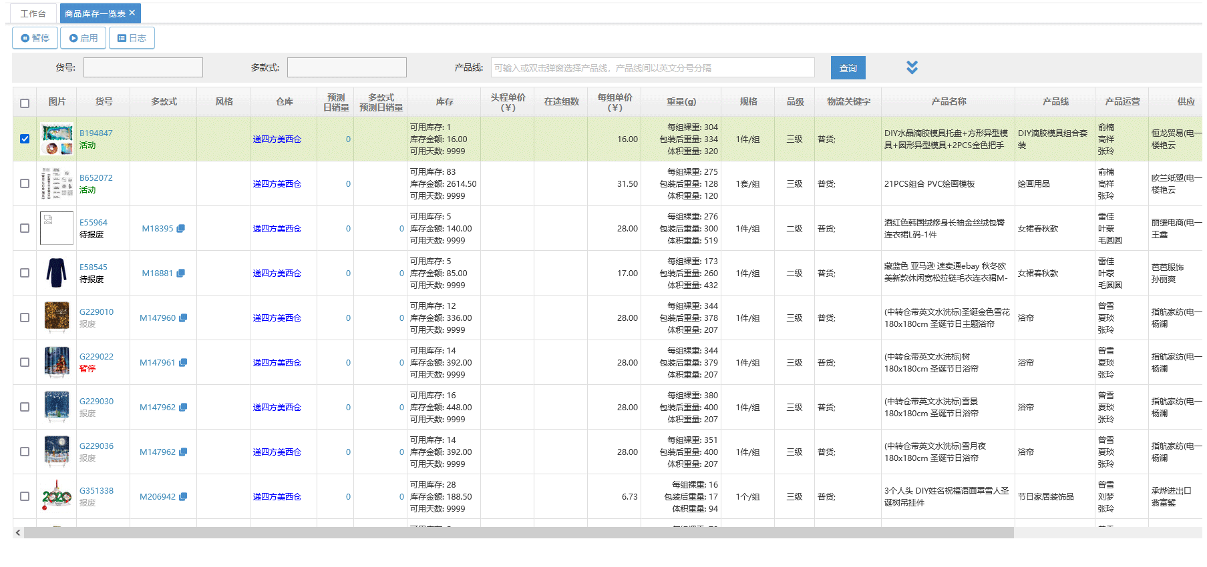The image size is (1207, 567).
Task: Expand advanced search with double chevron
Action: click(912, 67)
